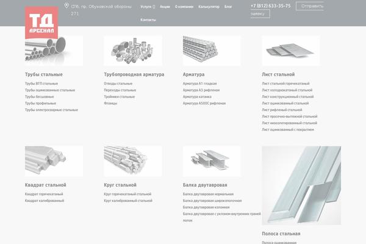366x244 pixels.
Task: Open the steel square thumbnail image
Action: [x=54, y=161]
